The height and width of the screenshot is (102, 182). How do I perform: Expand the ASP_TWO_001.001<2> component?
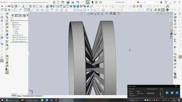[x=11, y=39]
